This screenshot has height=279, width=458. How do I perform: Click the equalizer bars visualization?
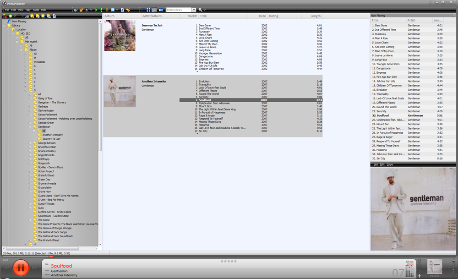(x=409, y=271)
